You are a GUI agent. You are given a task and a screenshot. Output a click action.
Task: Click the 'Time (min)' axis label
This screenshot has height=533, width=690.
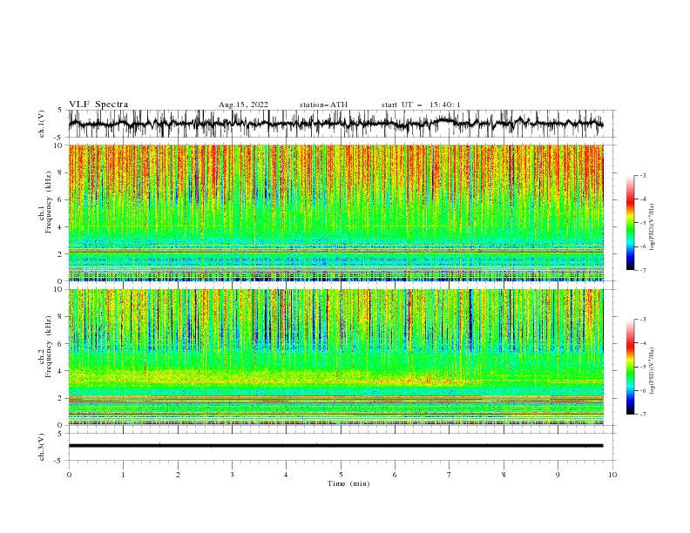click(x=348, y=483)
